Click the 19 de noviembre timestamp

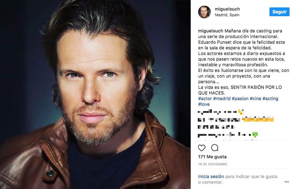coord(213,164)
